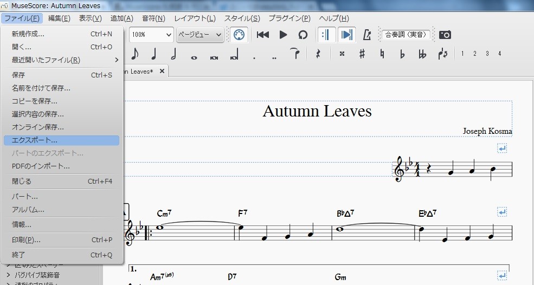
Task: Apply natural accidental
Action: coord(382,54)
